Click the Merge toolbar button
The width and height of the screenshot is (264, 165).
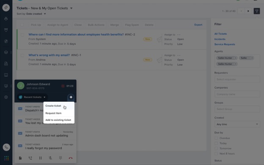(115, 25)
